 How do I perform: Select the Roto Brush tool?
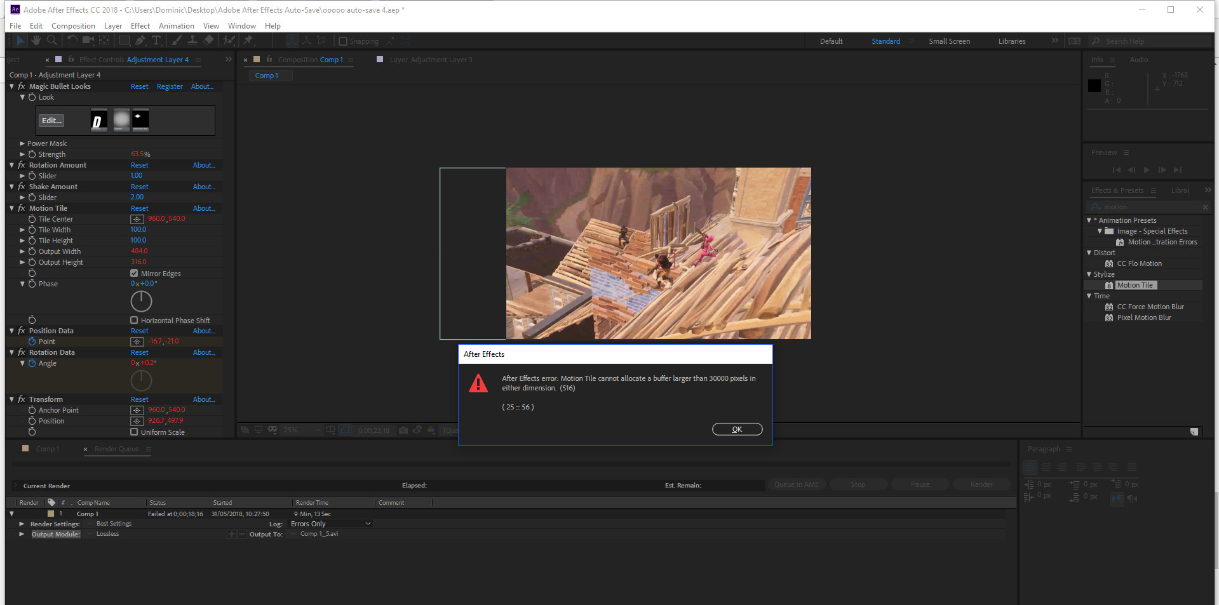tap(229, 41)
